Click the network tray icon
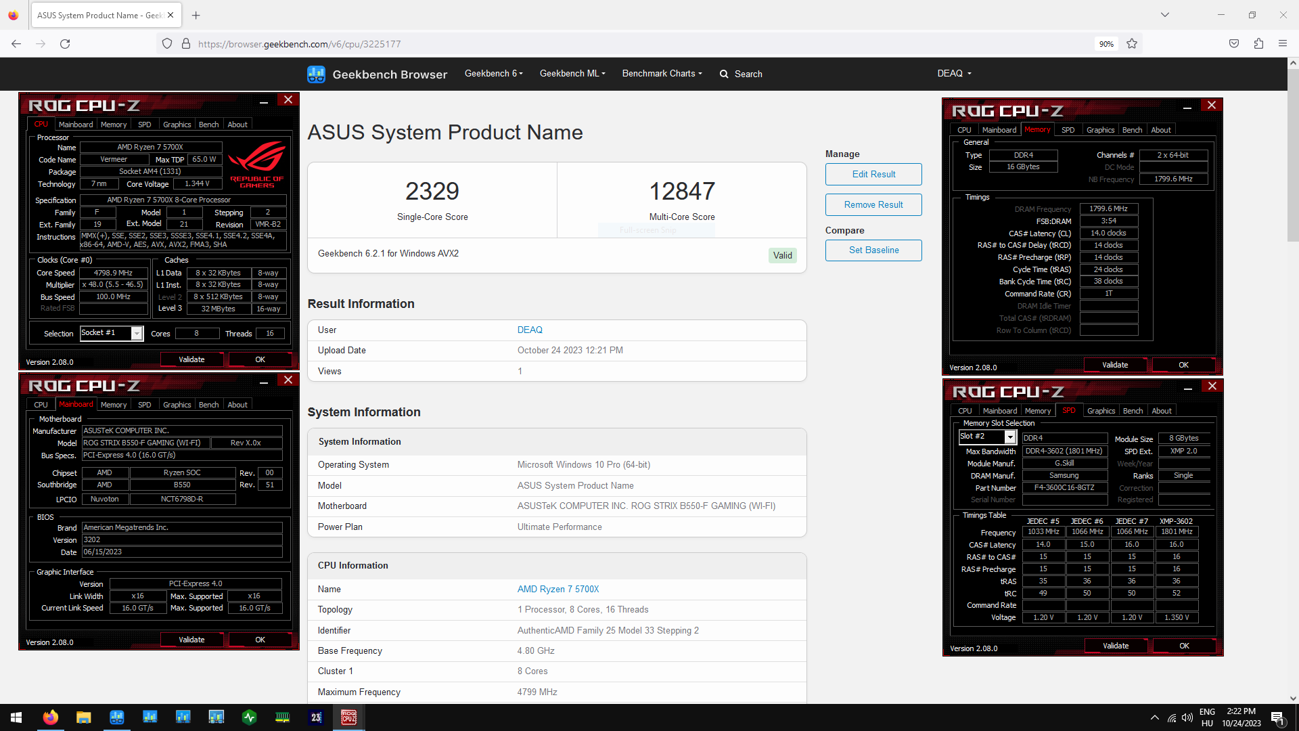This screenshot has height=731, width=1299. pyautogui.click(x=1172, y=717)
